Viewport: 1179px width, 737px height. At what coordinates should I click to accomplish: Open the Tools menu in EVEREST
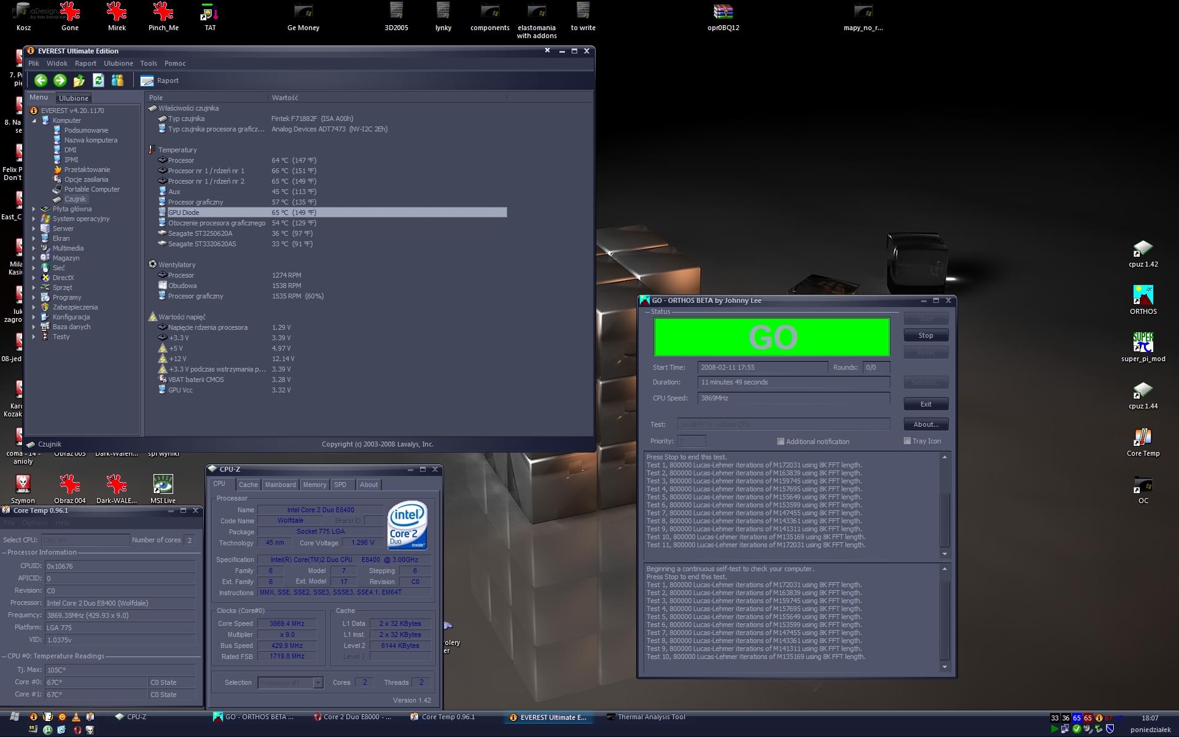point(149,63)
